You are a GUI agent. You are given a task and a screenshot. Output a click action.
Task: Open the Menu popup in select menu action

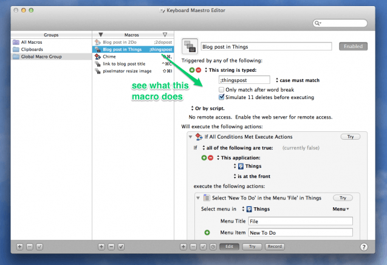[341, 209]
